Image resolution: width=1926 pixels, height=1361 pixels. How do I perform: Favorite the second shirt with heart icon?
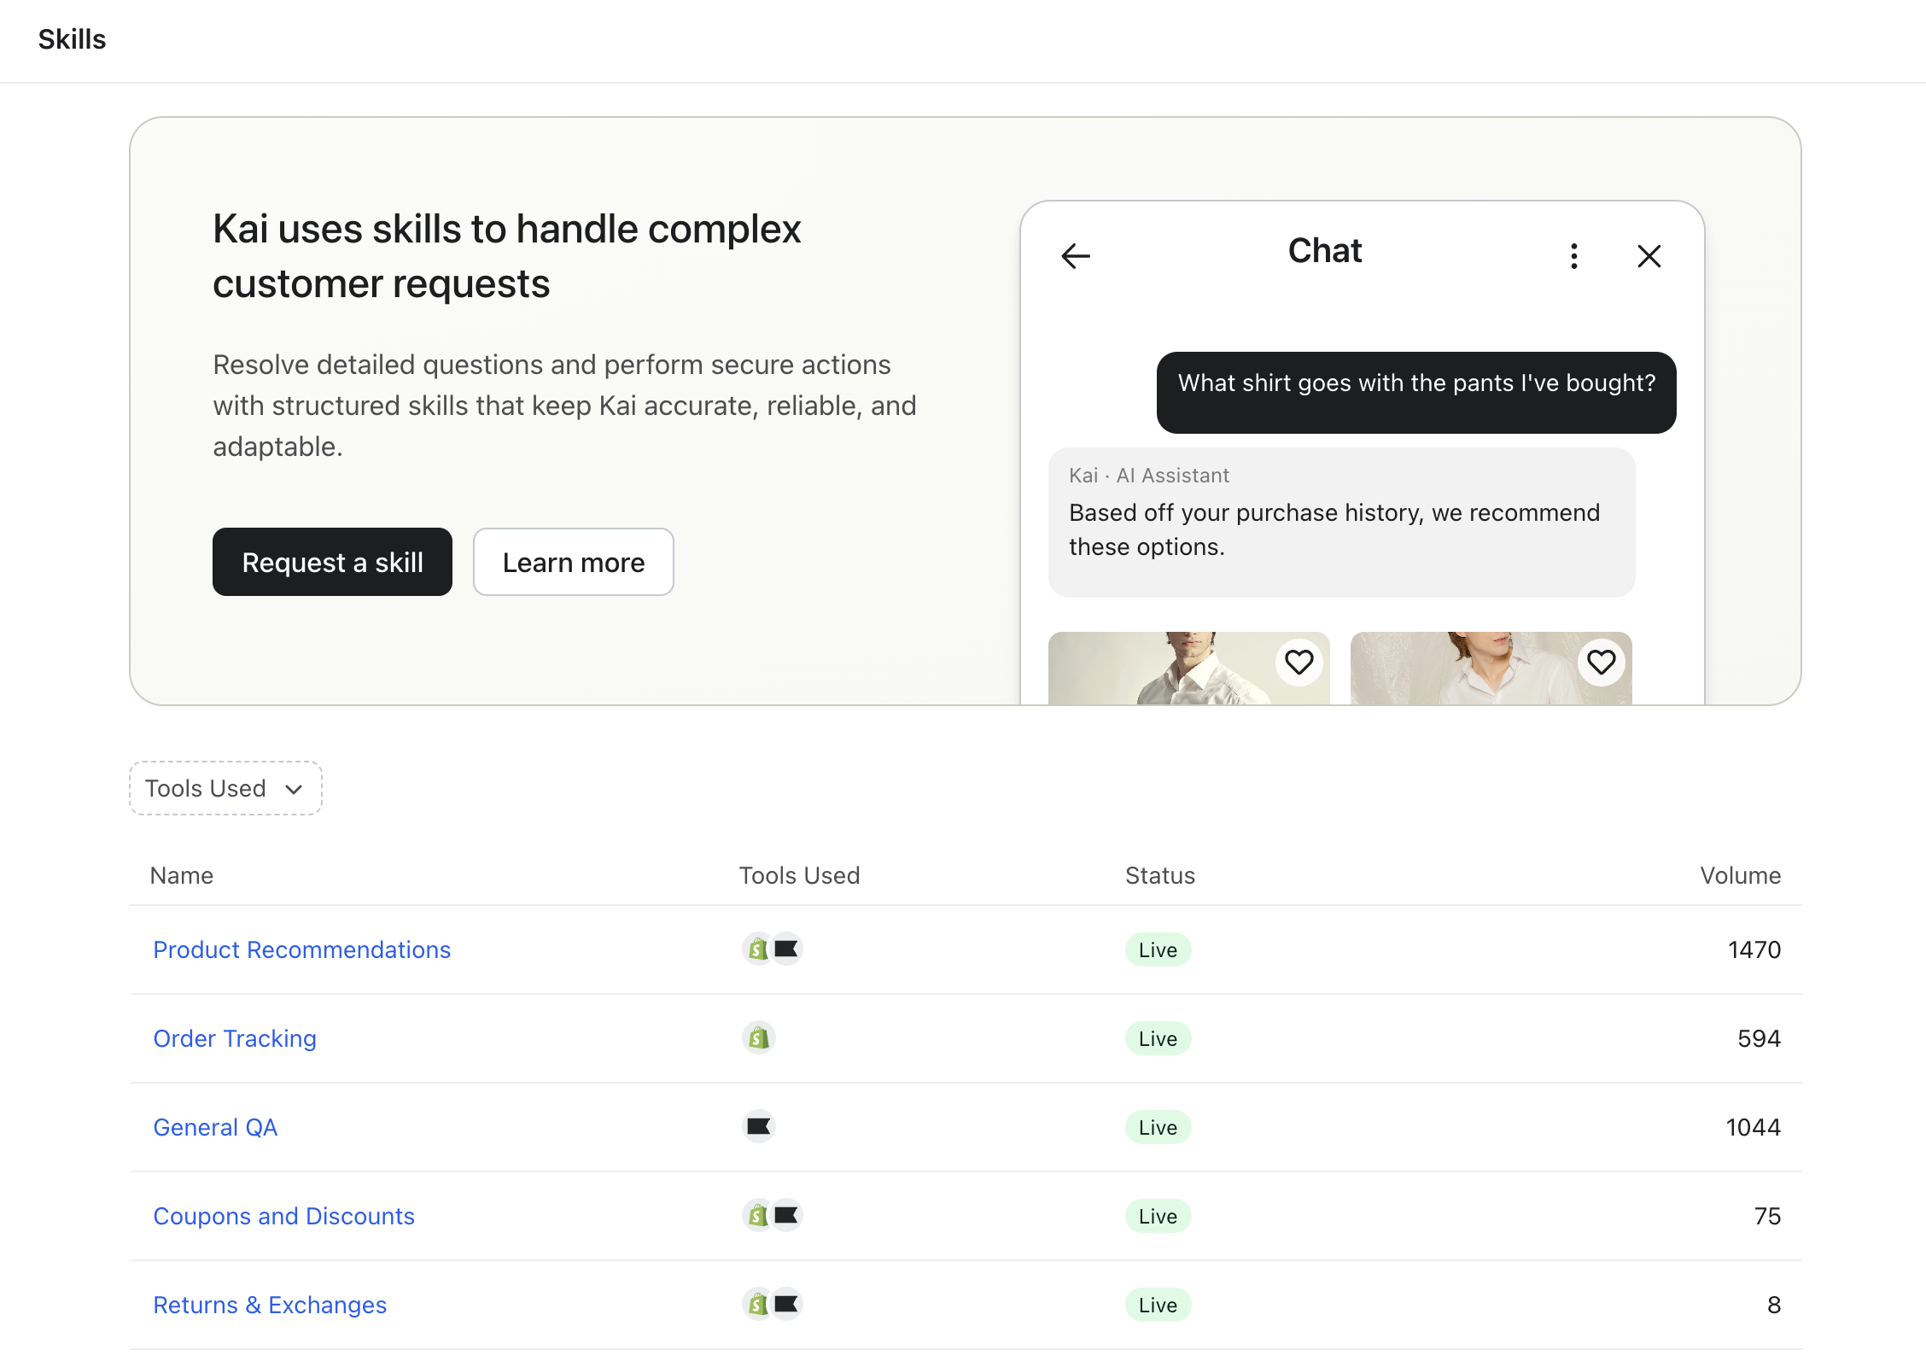(x=1601, y=663)
